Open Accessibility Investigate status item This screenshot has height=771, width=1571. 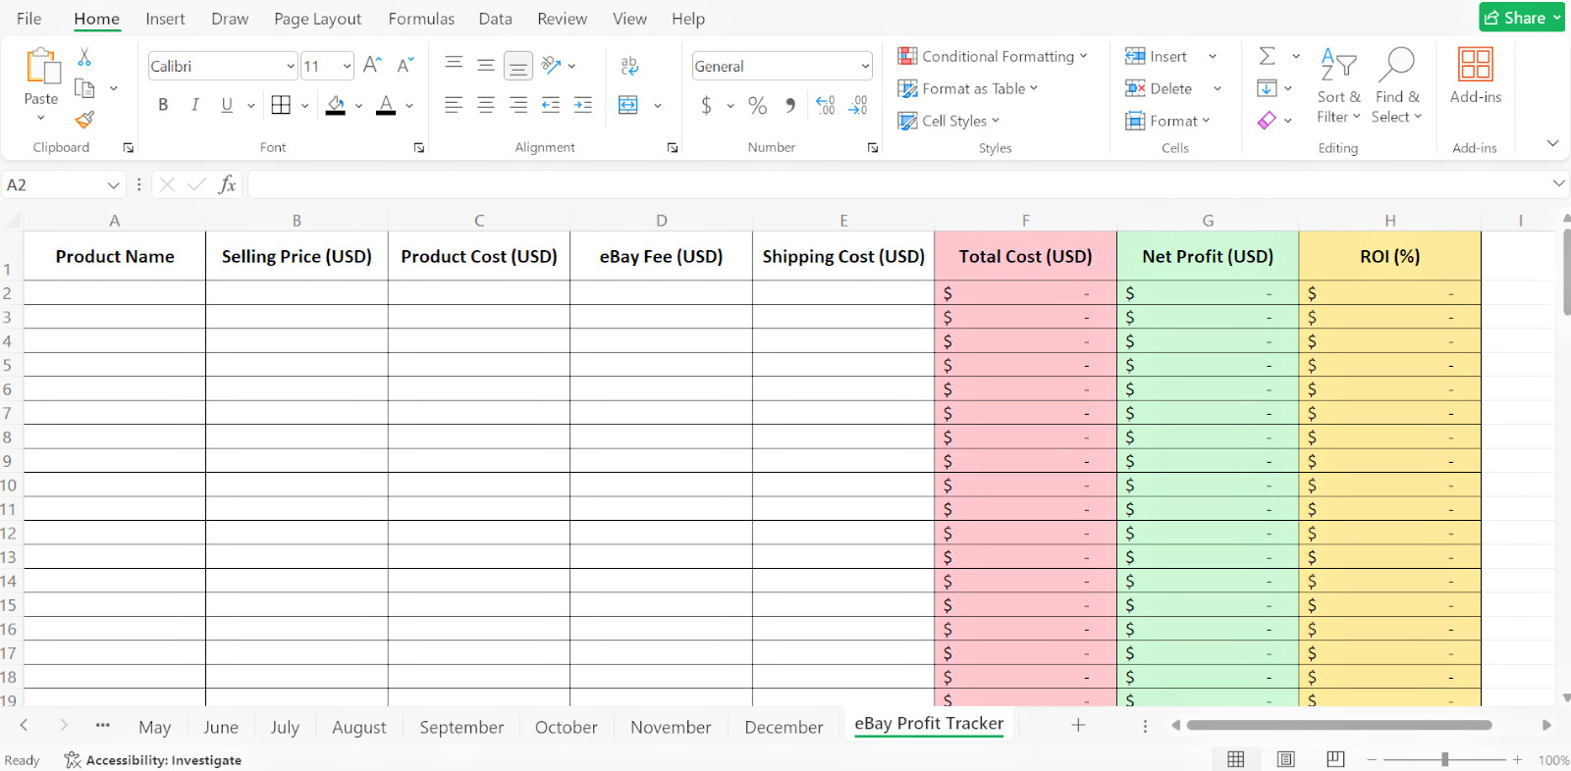(153, 760)
